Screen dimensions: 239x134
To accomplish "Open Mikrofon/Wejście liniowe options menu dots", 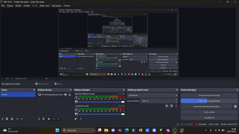I will pyautogui.click(x=76, y=97).
